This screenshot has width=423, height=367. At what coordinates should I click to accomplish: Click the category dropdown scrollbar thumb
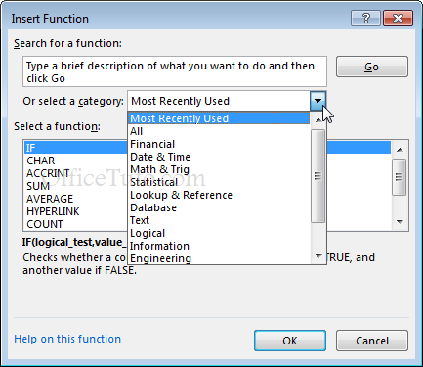[x=317, y=176]
